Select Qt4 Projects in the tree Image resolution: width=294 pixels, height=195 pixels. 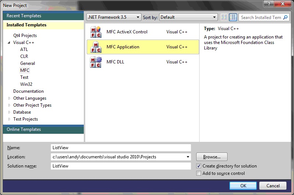(x=25, y=36)
